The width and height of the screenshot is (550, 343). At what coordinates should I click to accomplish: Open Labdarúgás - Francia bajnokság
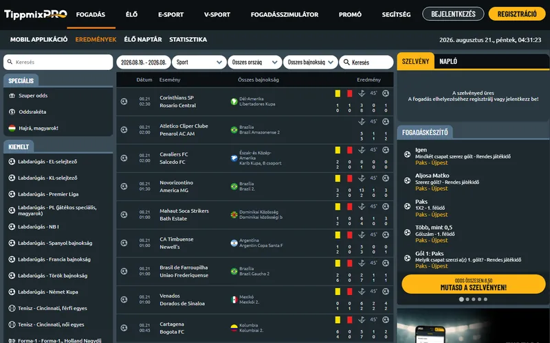tap(54, 259)
